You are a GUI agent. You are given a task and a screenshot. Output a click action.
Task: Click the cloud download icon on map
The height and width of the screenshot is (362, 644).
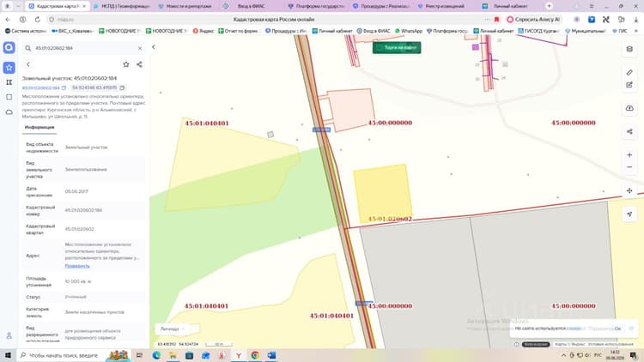tap(629, 108)
